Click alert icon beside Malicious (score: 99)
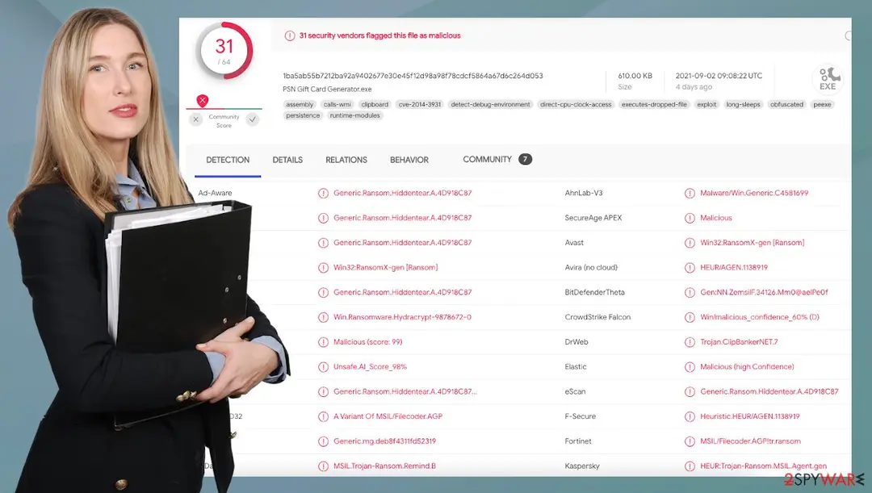872x493 pixels. point(323,342)
